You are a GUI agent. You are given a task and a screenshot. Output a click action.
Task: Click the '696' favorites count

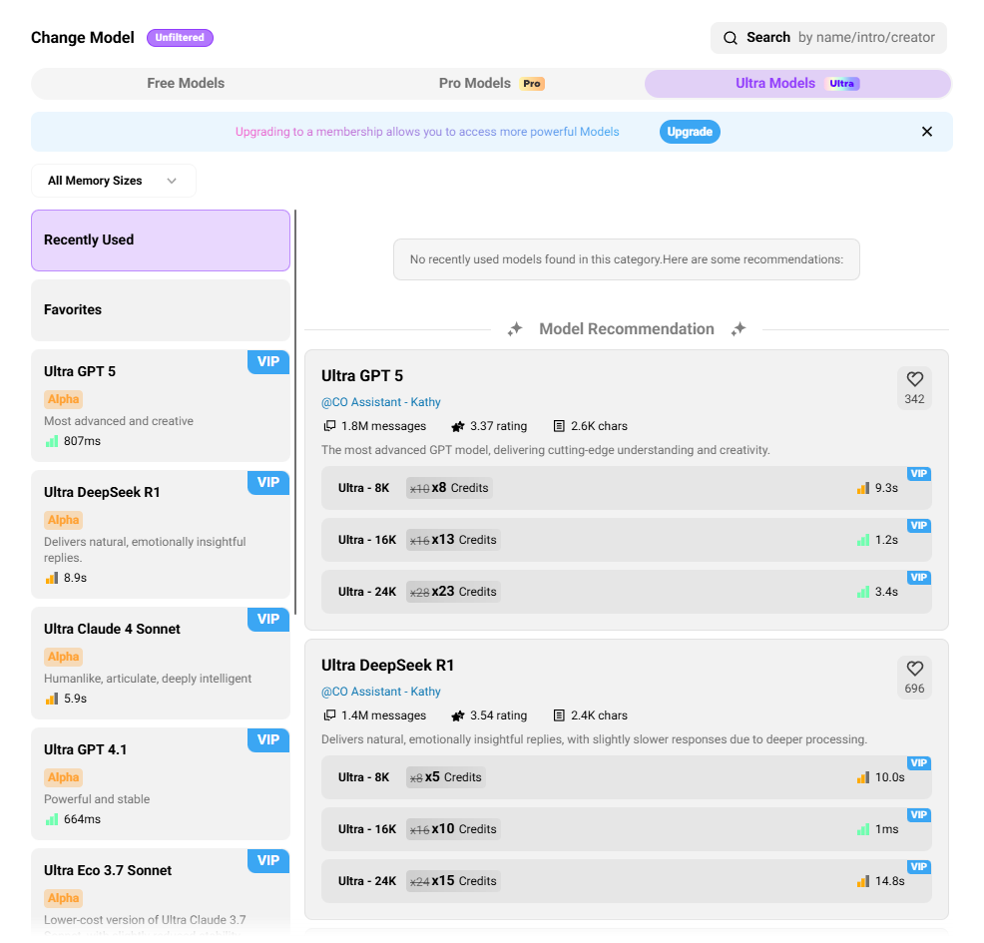pyautogui.click(x=914, y=689)
